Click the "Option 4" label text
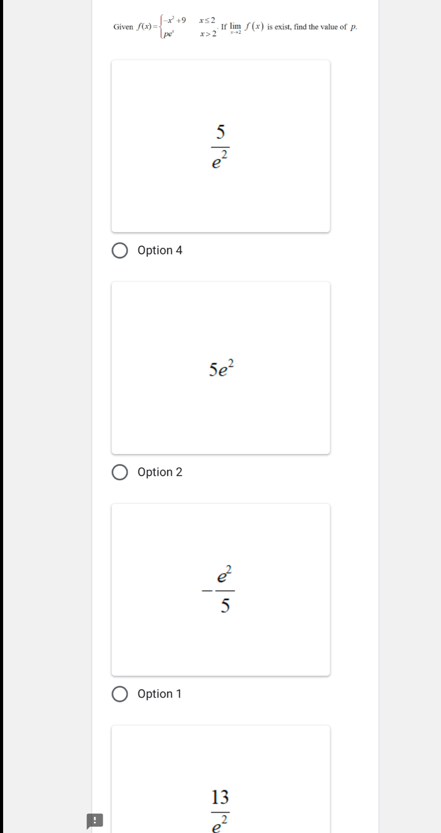Image resolution: width=441 pixels, height=833 pixels. (x=160, y=250)
